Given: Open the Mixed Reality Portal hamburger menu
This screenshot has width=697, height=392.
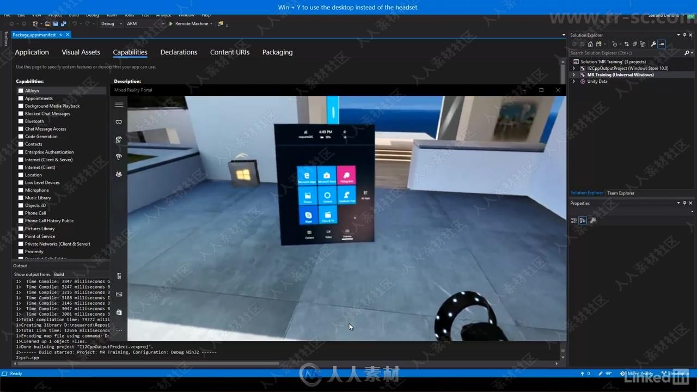Looking at the screenshot, I should (x=119, y=105).
